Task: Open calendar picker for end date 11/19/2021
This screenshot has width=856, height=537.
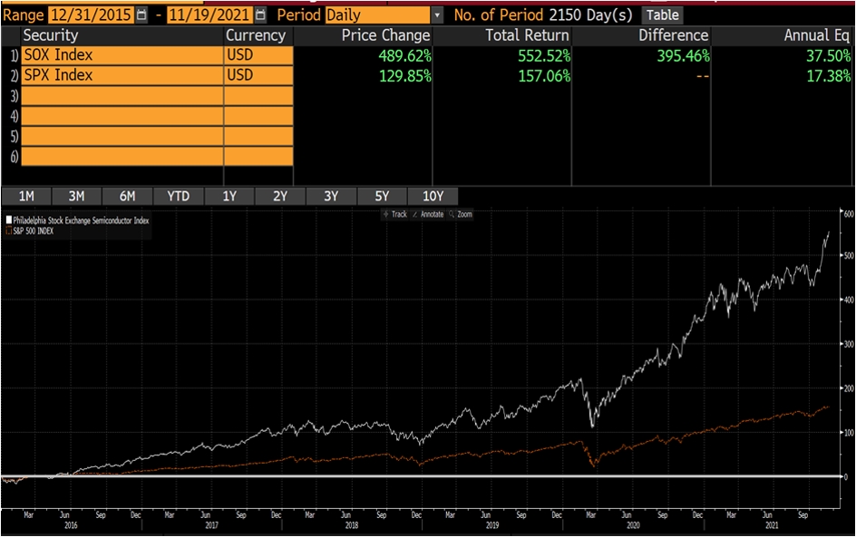Action: tap(260, 14)
